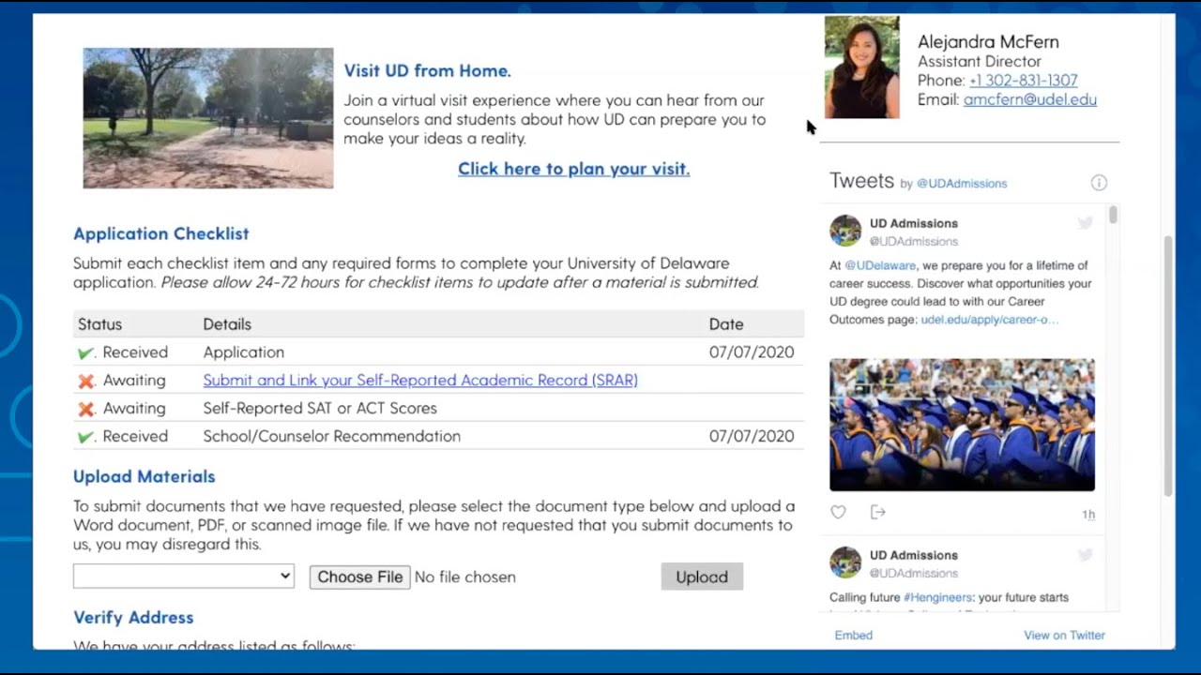Click the Visit UD from Home heading
1201x675 pixels.
coord(427,70)
